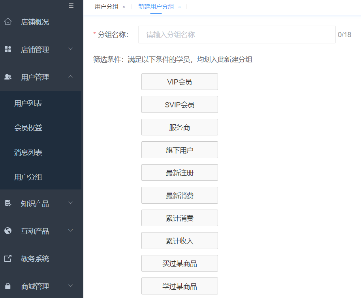
Task: Close the 新建用户分组 tab
Action: click(179, 7)
